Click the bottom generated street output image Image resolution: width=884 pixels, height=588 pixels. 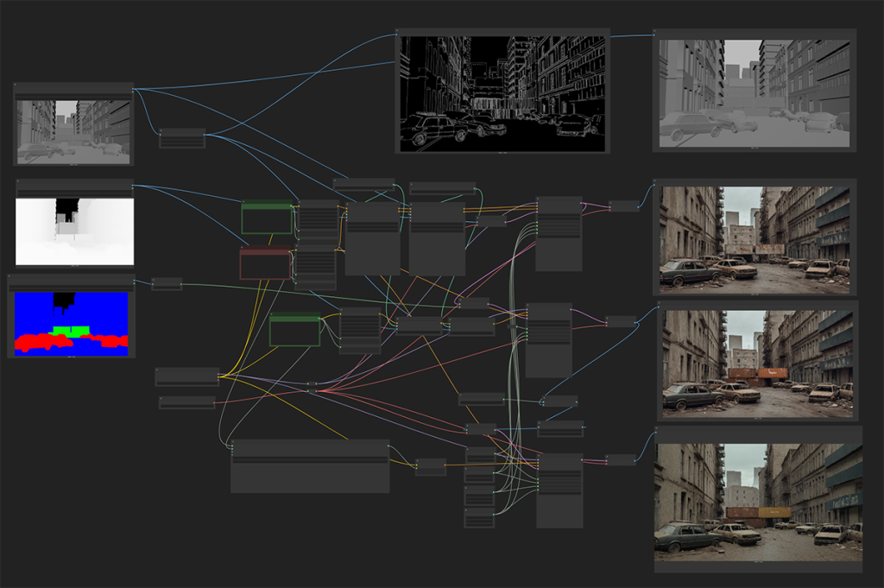pyautogui.click(x=758, y=498)
